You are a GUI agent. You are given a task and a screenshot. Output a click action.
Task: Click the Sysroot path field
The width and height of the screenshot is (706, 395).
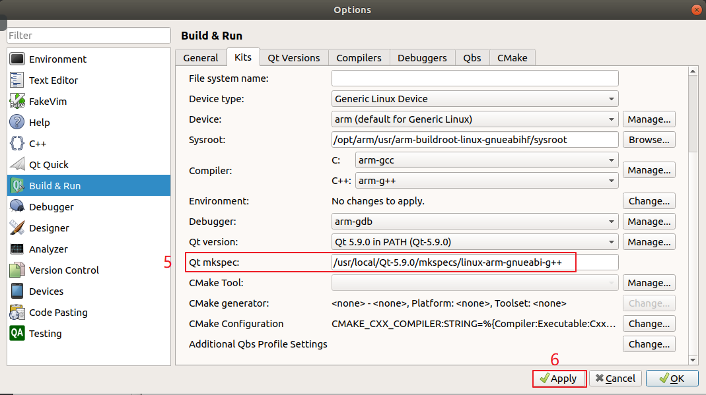pyautogui.click(x=475, y=140)
